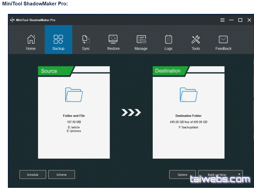Open the Feedback panel
Image resolution: width=254 pixels, height=188 pixels.
pos(223,41)
